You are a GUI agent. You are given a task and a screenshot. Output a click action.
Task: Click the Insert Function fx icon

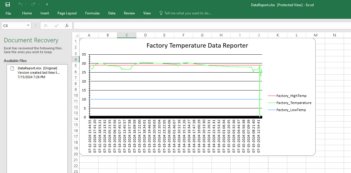67,26
